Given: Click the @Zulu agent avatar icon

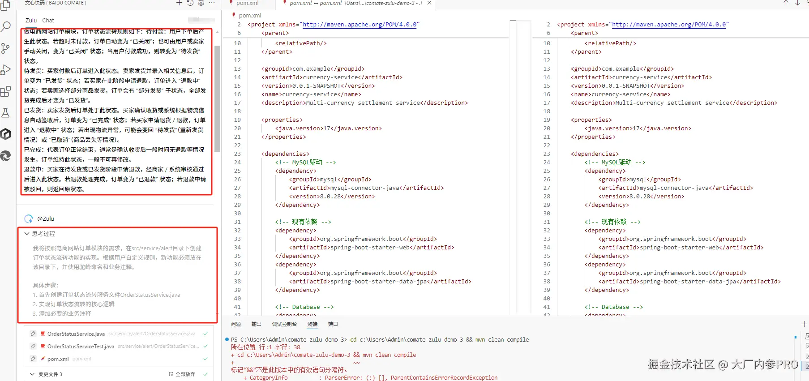Looking at the screenshot, I should coord(29,218).
